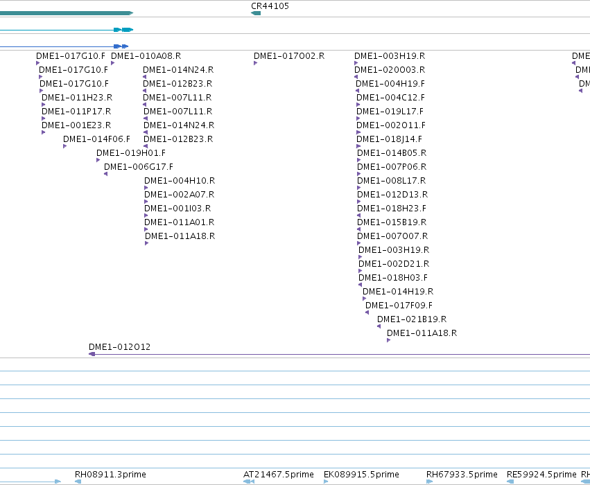Click the DME1-002O11.F label
Viewport: 590px width, 485px height.
tap(391, 125)
